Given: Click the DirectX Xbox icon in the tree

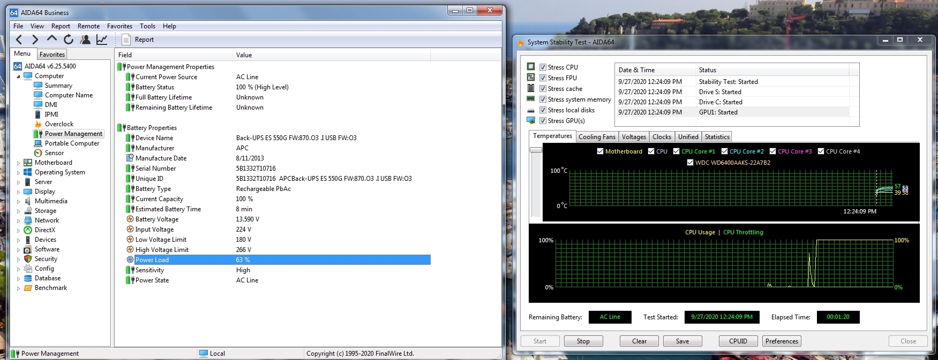Looking at the screenshot, I should (x=28, y=230).
